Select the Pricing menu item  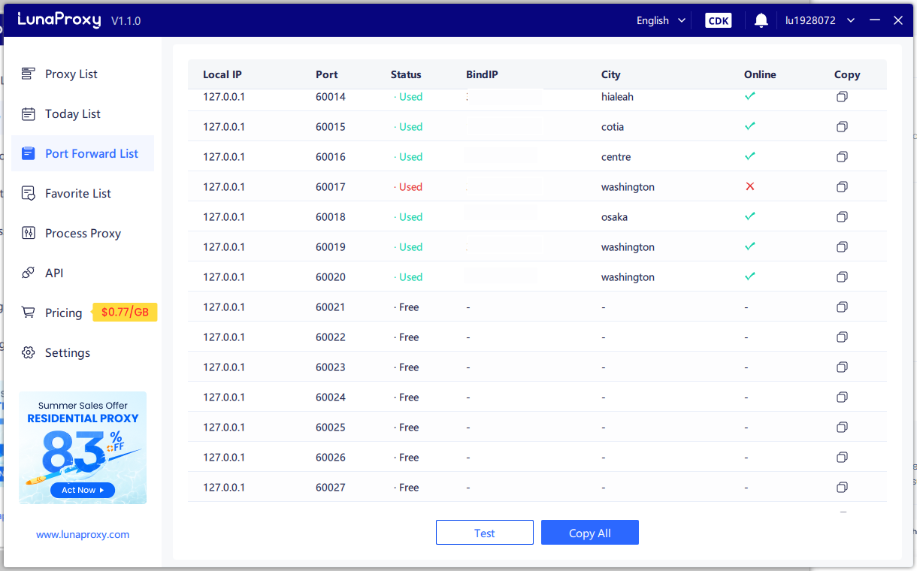pos(63,313)
